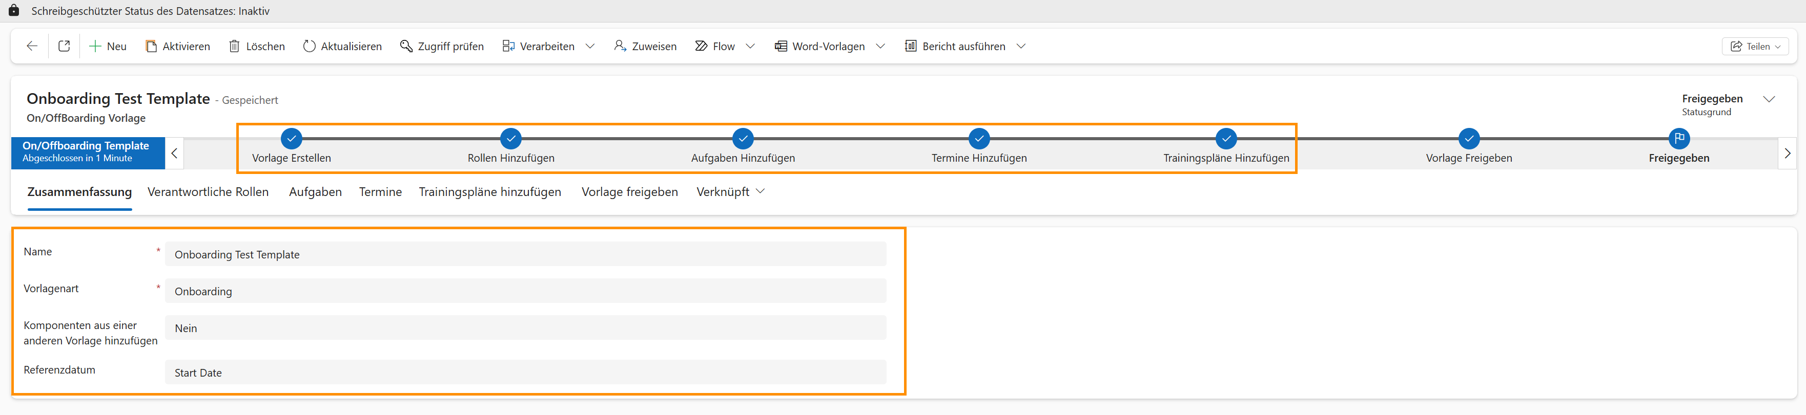
Task: Select the Freigegeben final stage flag
Action: point(1678,139)
